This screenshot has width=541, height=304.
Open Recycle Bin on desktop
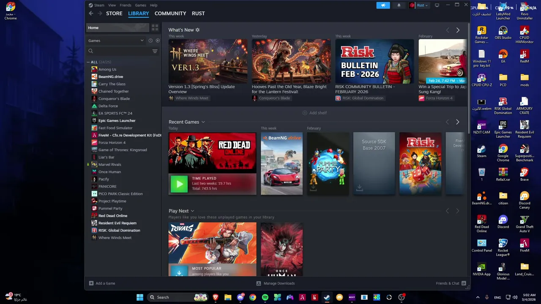pyautogui.click(x=481, y=175)
